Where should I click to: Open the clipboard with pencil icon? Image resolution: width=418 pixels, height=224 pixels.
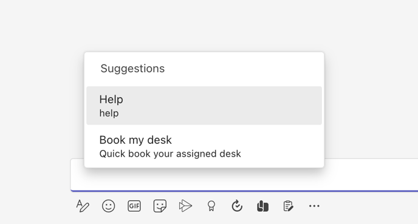click(288, 206)
